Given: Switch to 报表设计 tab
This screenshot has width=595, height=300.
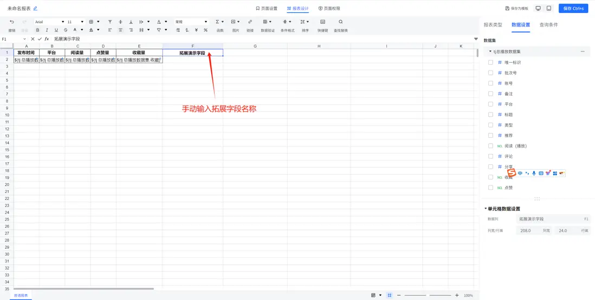Looking at the screenshot, I should tap(298, 8).
